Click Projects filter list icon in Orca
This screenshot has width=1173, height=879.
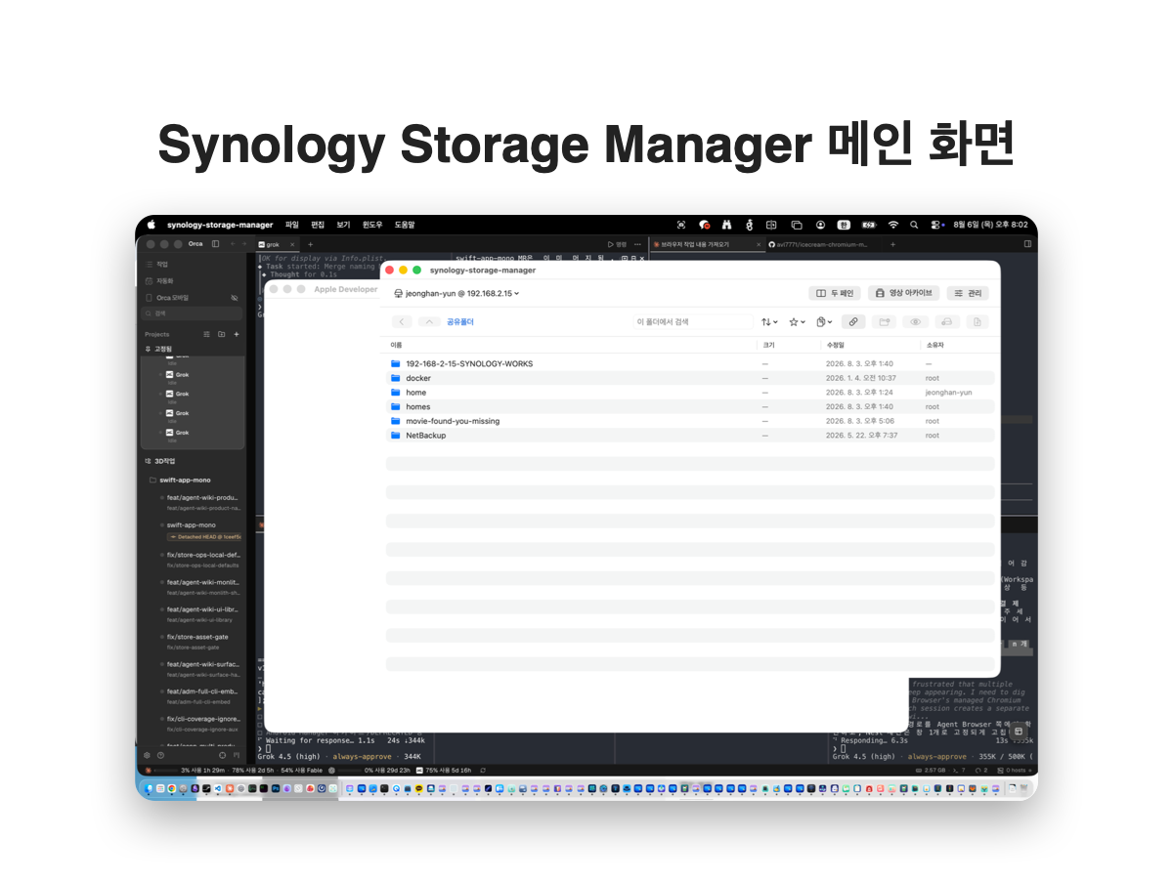click(206, 334)
